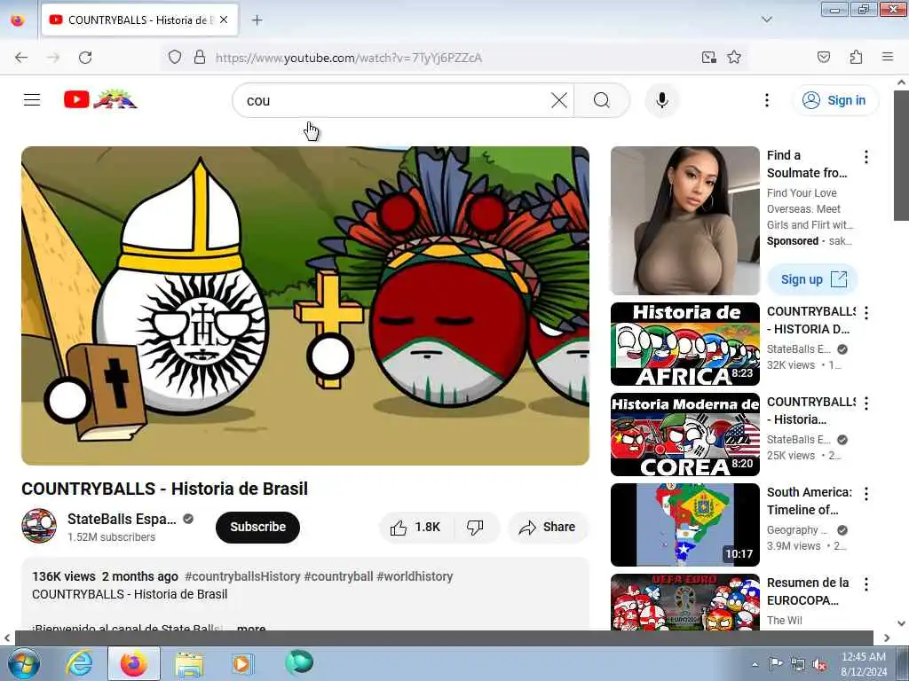909x681 pixels.
Task: Open South America Timeline video thumbnail
Action: click(x=684, y=525)
